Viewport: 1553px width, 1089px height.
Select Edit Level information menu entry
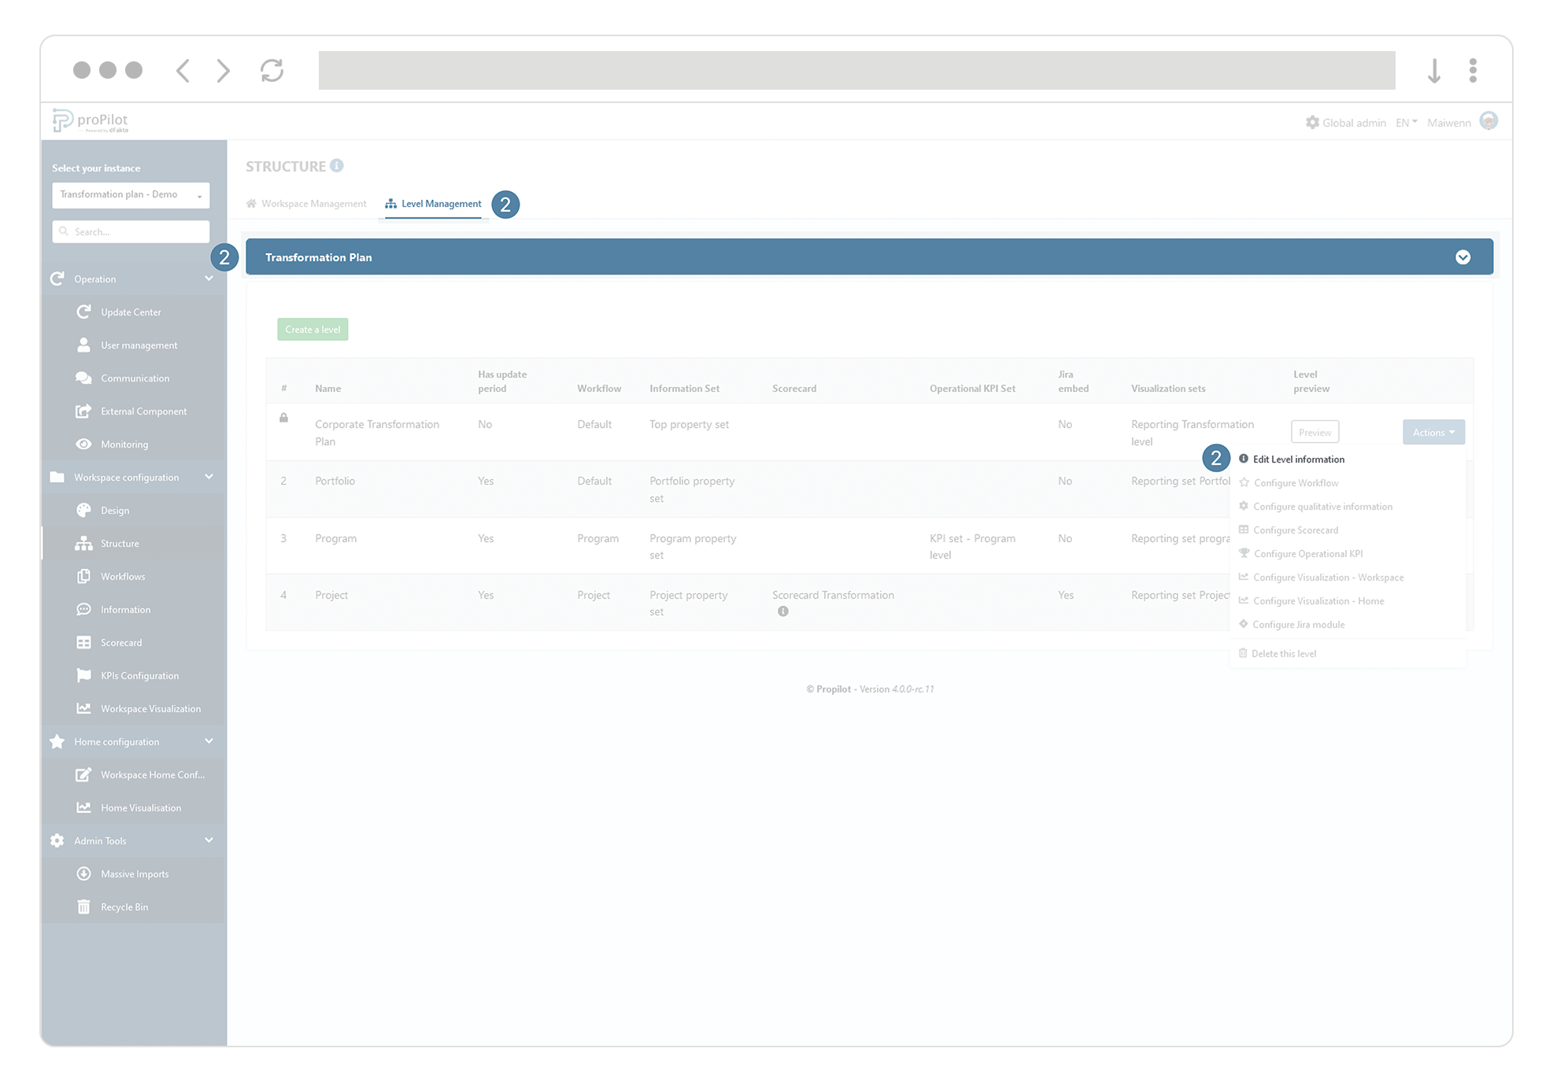1298,460
